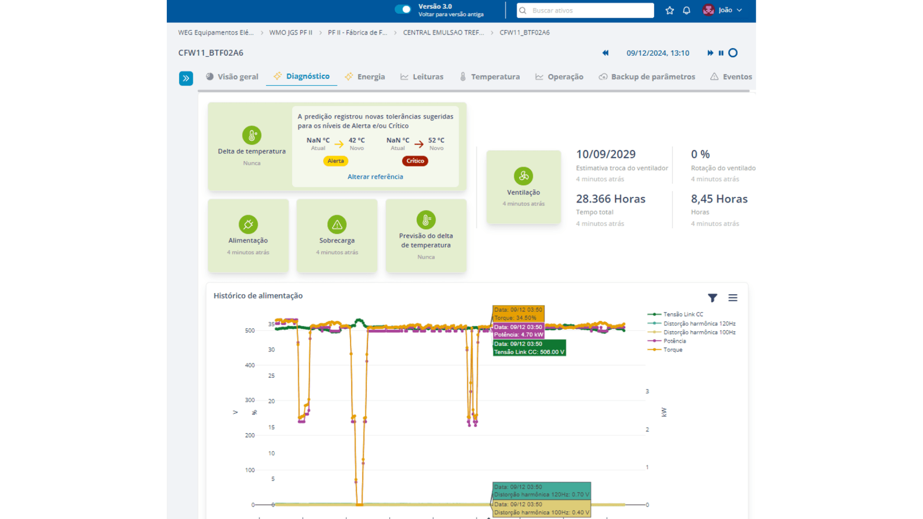Open the favorites star icon
Screen dimensions: 923x519
click(x=670, y=10)
